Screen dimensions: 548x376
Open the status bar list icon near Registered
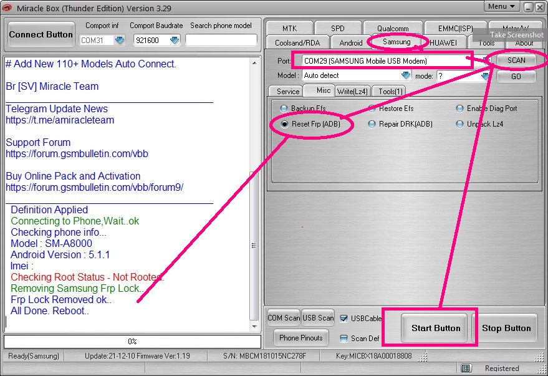pos(466,368)
